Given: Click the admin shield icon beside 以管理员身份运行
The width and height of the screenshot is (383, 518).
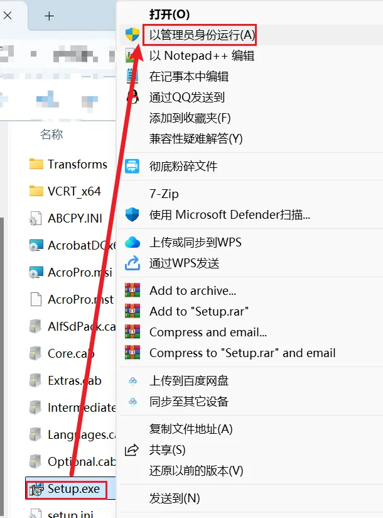Looking at the screenshot, I should pyautogui.click(x=132, y=35).
